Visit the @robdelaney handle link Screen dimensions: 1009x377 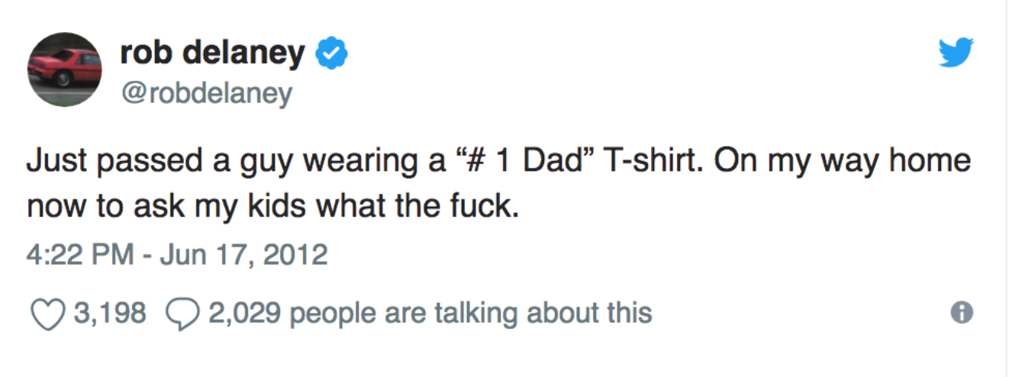206,93
